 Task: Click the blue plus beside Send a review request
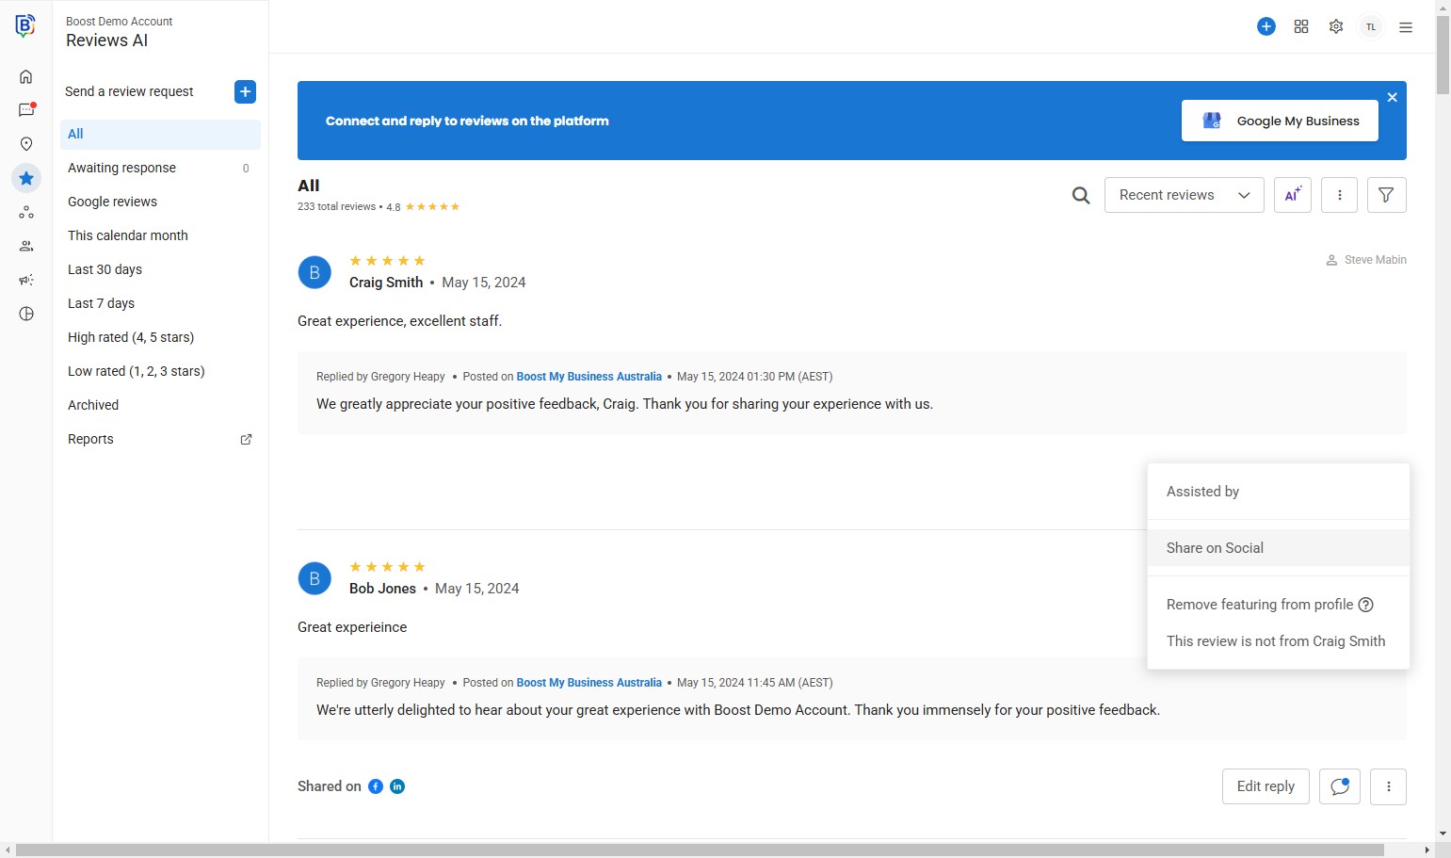pos(245,91)
